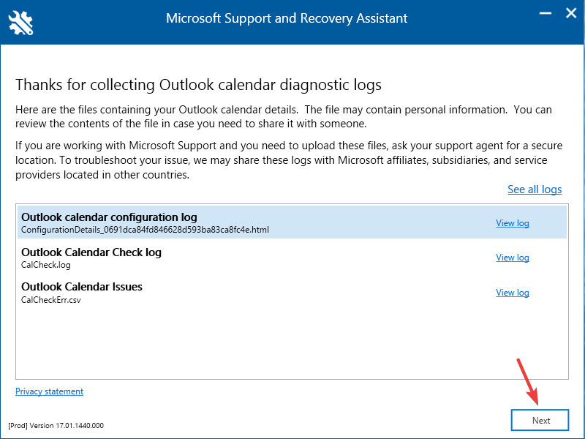Highlight the Outlook Calendar Issues entry
This screenshot has height=439, width=585.
point(292,292)
